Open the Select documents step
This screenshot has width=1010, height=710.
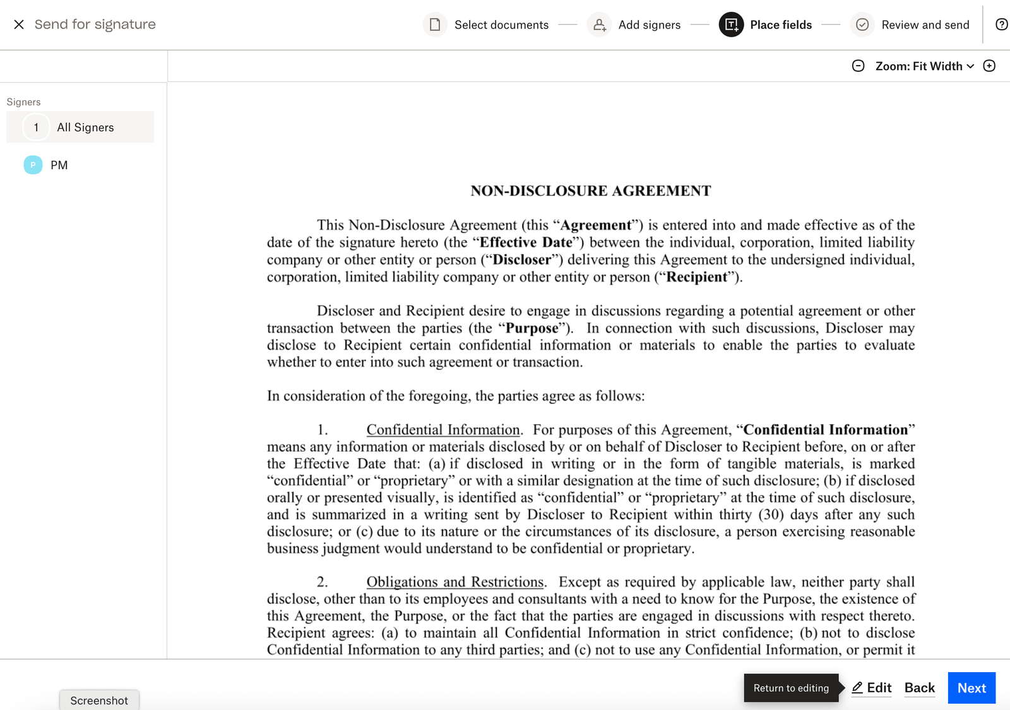coord(501,25)
